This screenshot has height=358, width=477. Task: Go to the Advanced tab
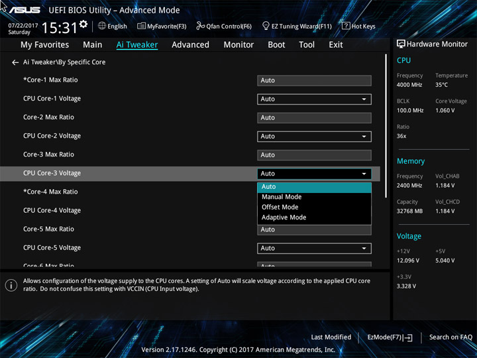coord(190,45)
